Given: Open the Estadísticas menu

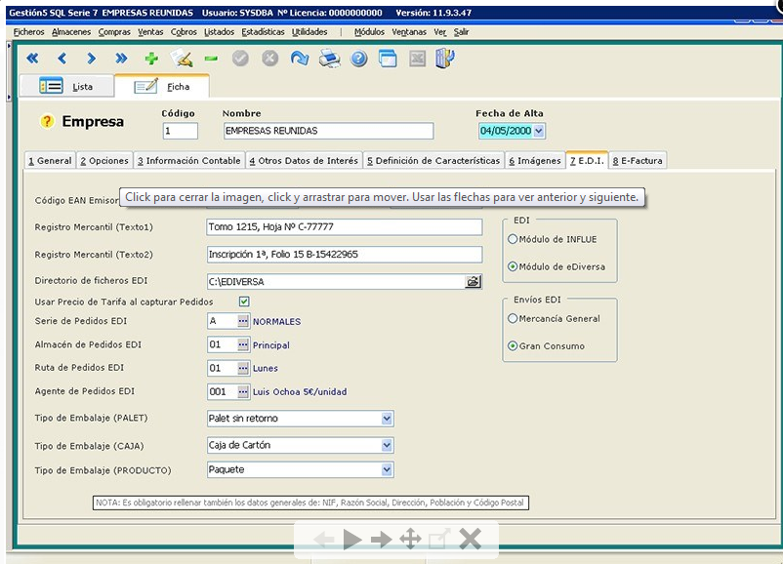Looking at the screenshot, I should (263, 31).
